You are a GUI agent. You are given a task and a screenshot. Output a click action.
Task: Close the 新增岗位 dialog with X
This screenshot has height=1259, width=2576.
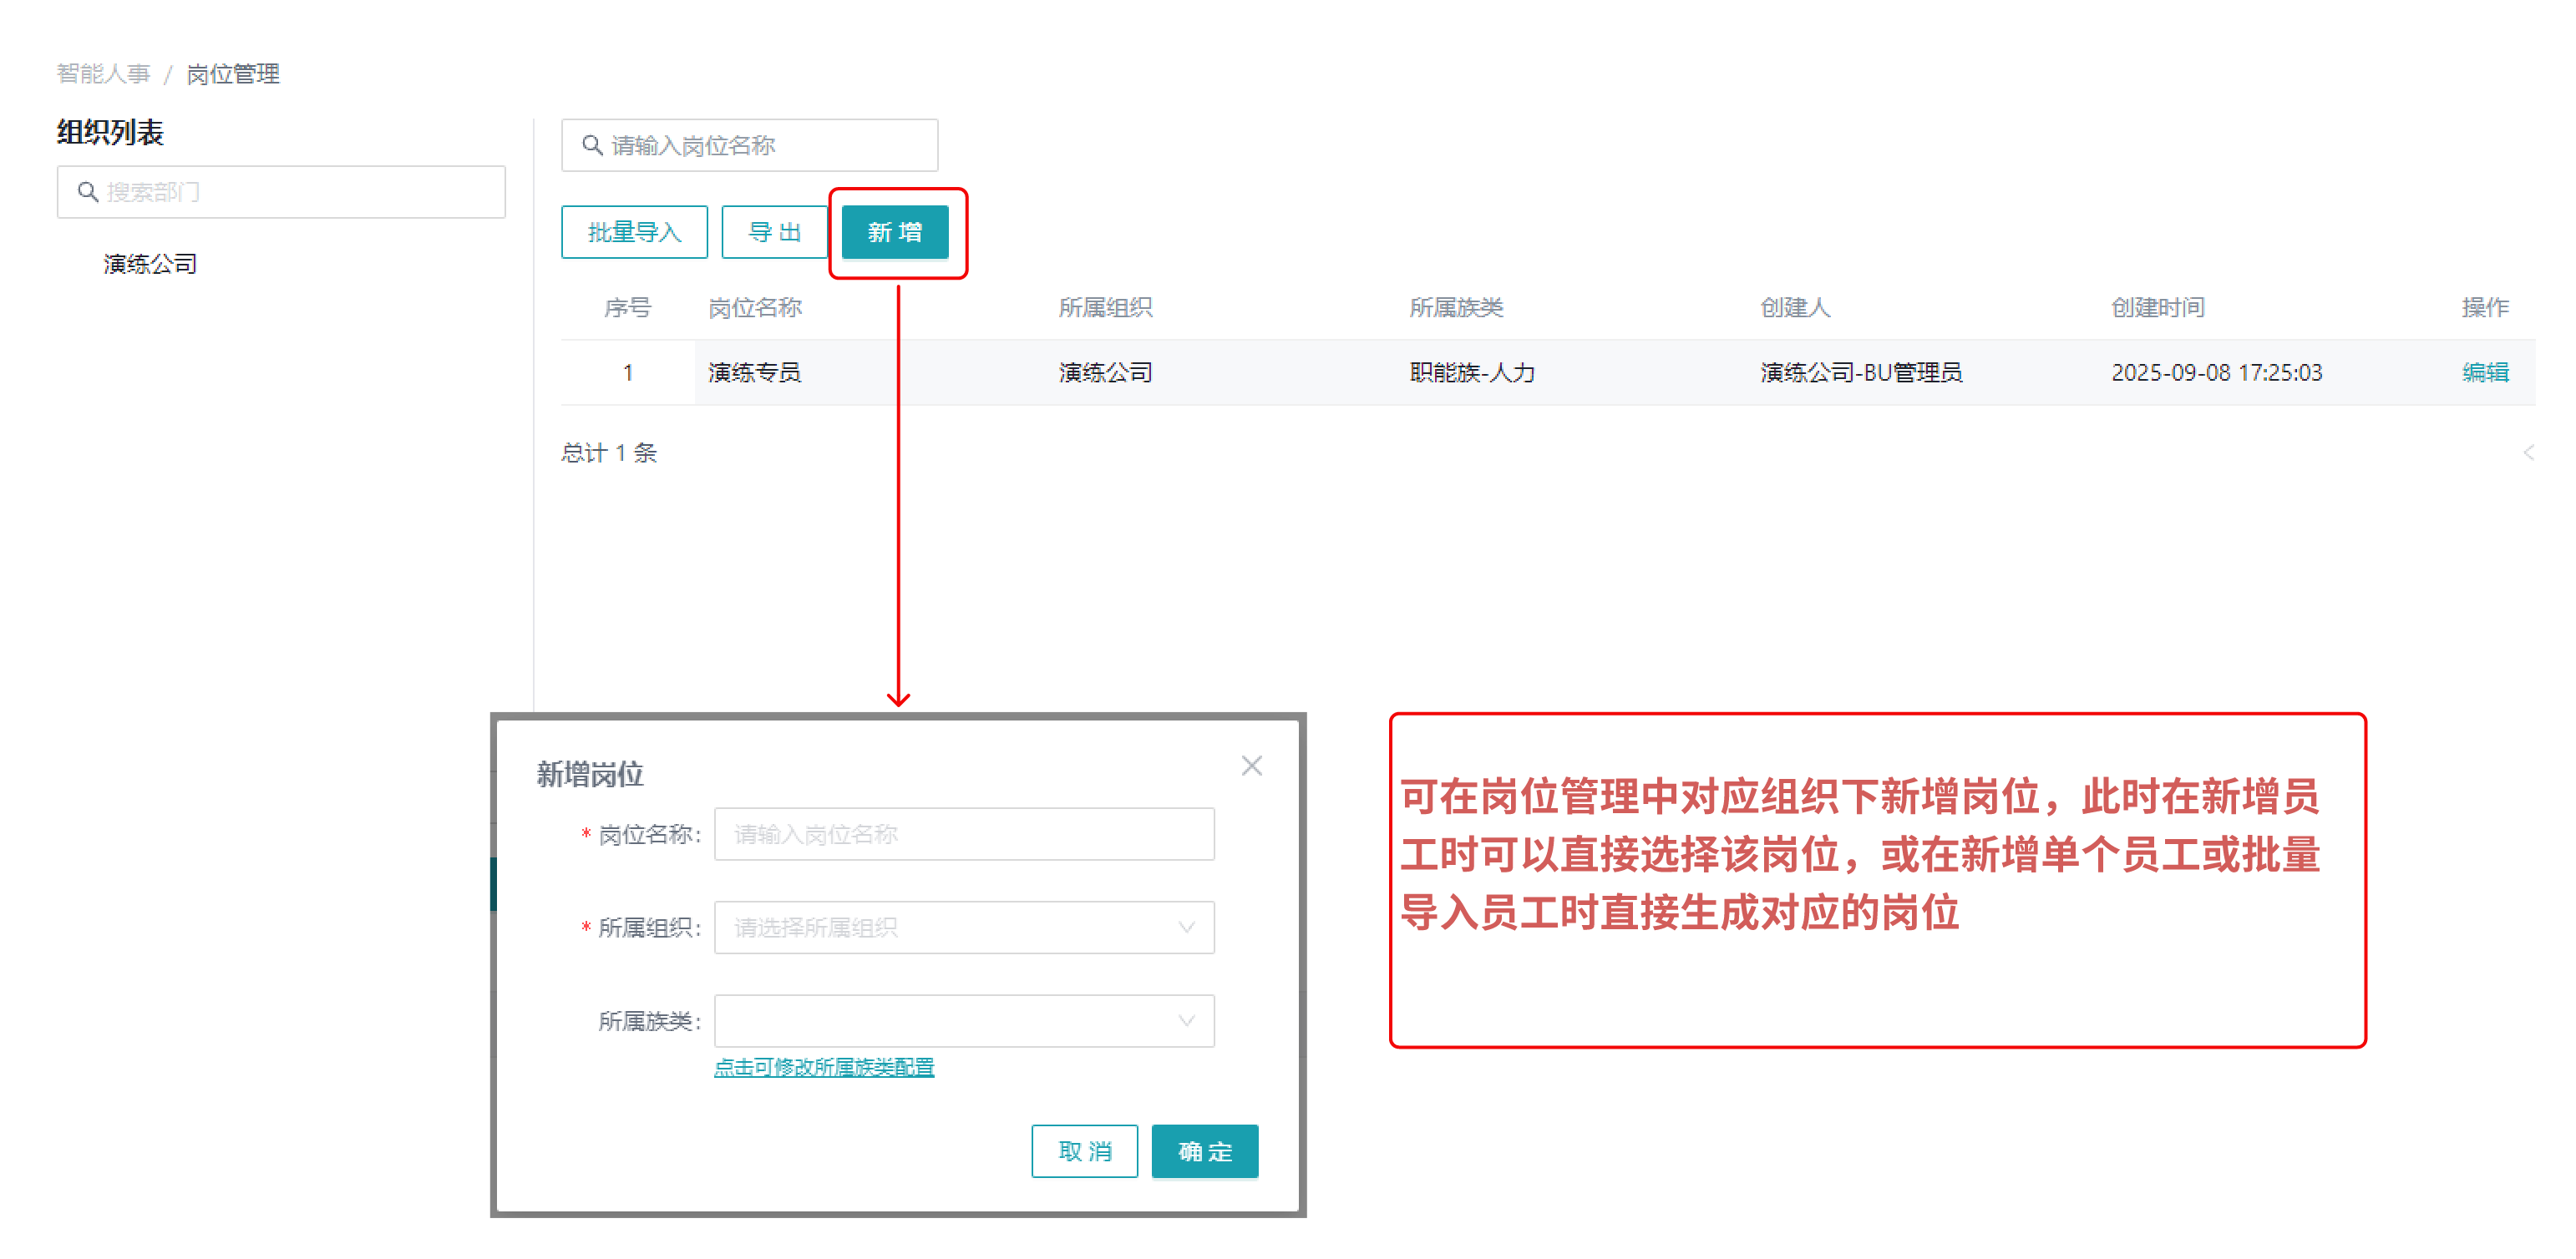[x=1251, y=766]
